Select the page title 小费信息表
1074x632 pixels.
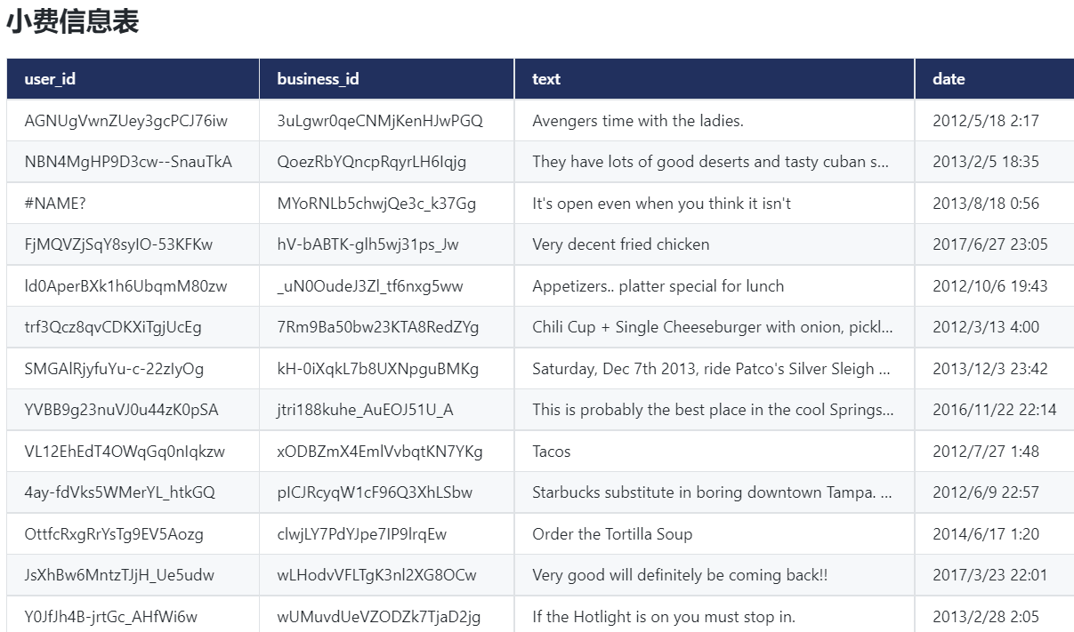pyautogui.click(x=73, y=22)
